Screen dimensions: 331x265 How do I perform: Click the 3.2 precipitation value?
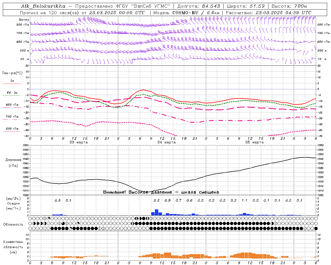click(156, 201)
